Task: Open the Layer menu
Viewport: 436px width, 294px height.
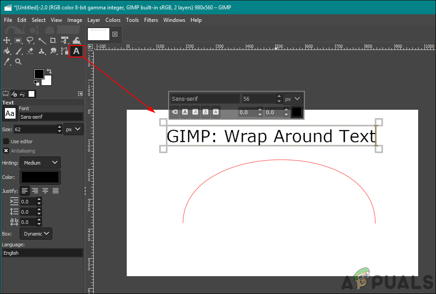Action: (94, 20)
